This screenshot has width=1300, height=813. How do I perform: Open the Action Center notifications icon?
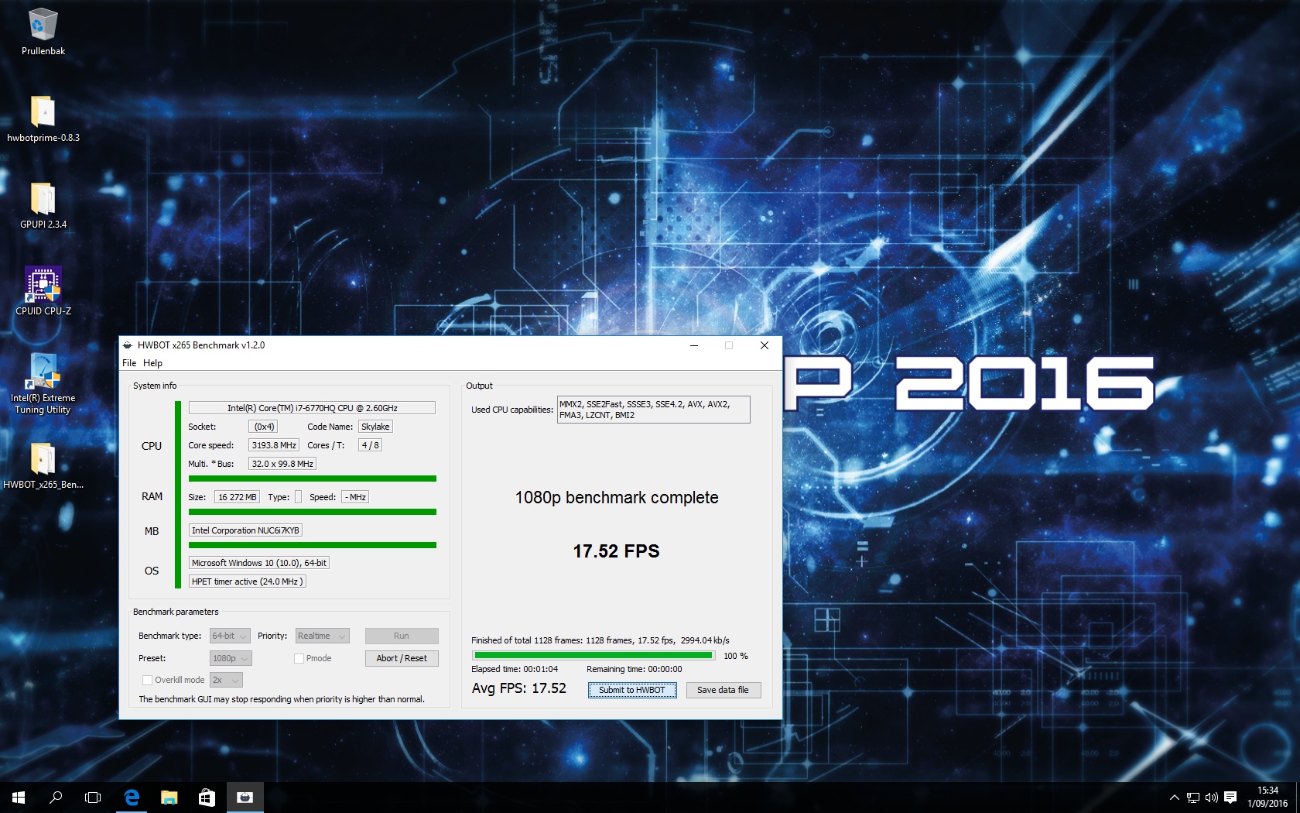[1230, 798]
